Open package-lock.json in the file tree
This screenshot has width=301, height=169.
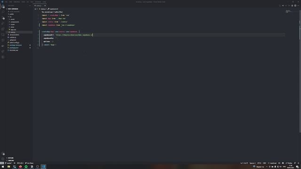(16, 45)
